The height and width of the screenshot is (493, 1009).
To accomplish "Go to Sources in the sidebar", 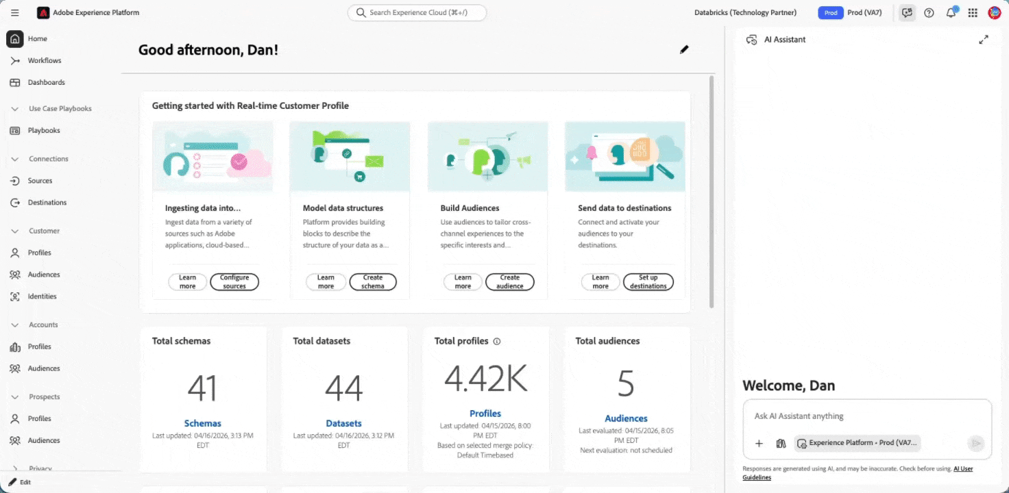I will pyautogui.click(x=40, y=181).
